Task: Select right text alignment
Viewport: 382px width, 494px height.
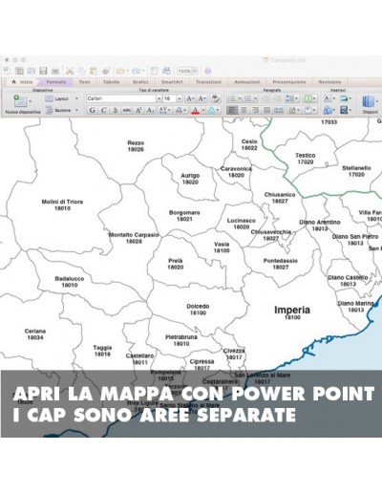Action: click(255, 110)
